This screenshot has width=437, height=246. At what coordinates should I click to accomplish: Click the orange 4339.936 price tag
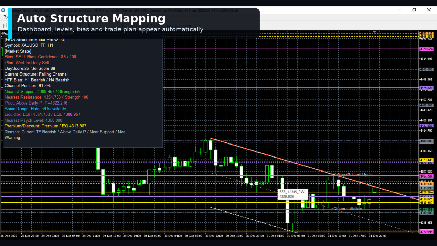(x=426, y=184)
